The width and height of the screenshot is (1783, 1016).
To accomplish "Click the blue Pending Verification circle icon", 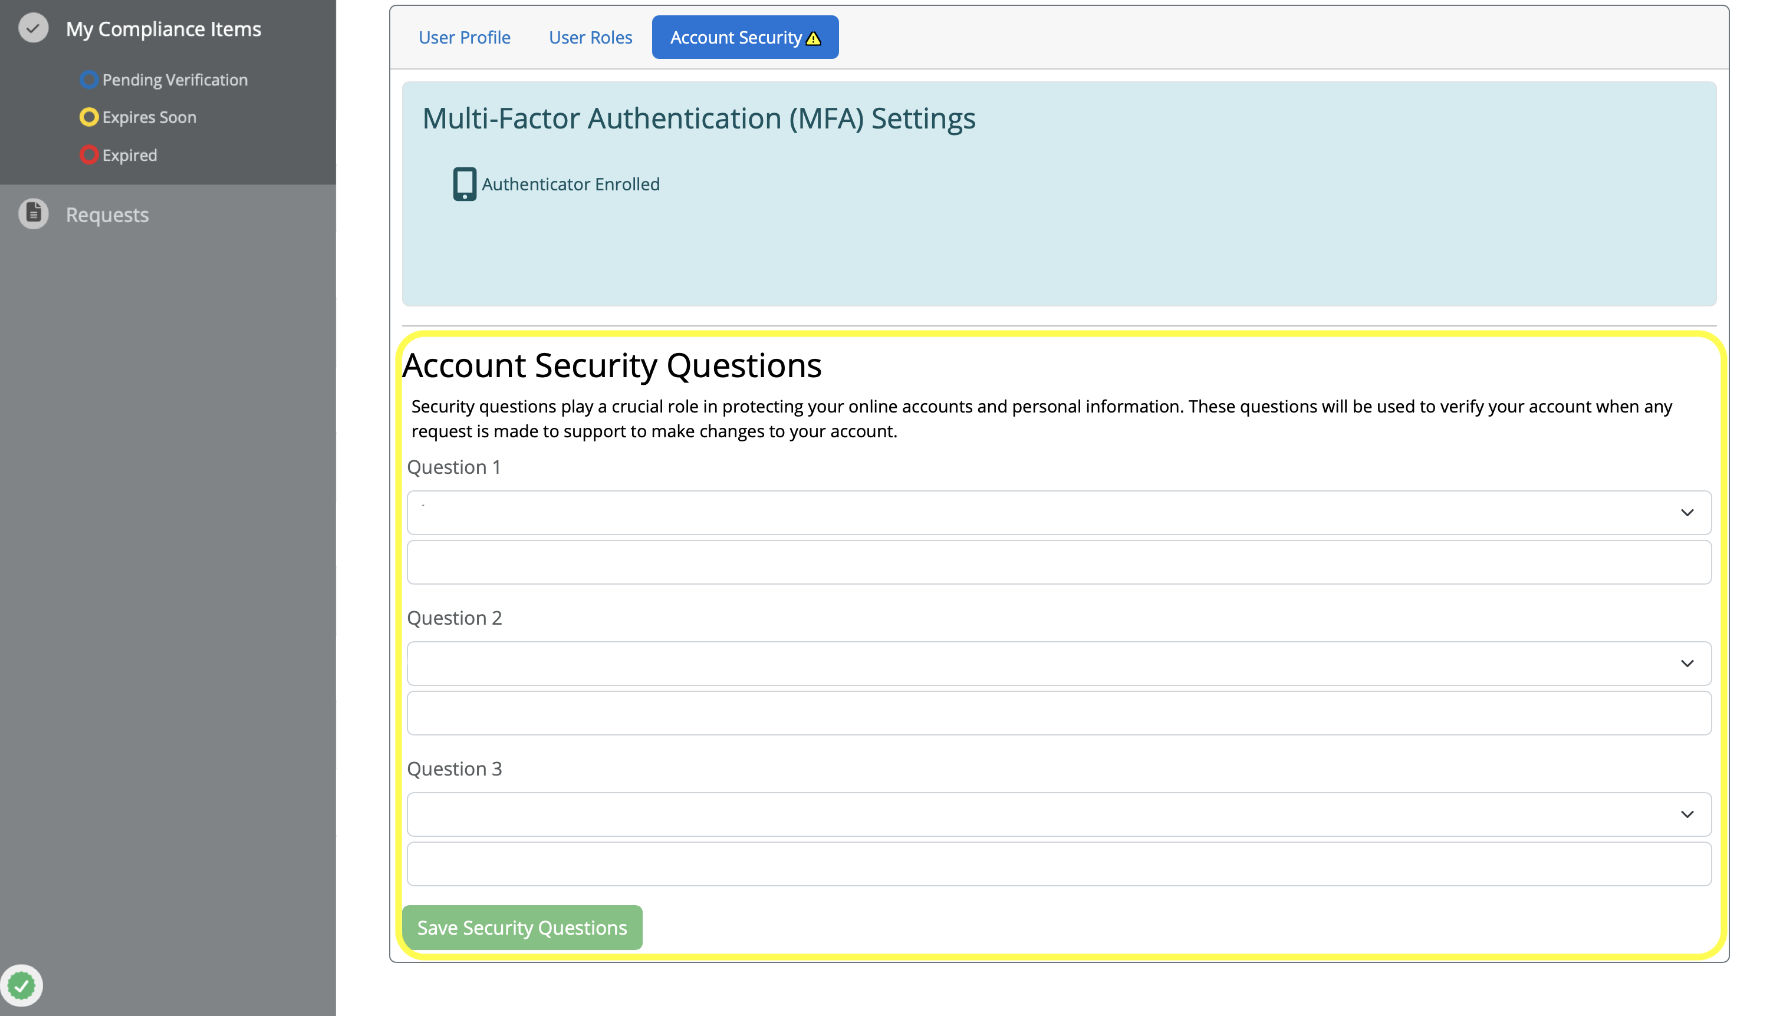I will click(x=88, y=80).
